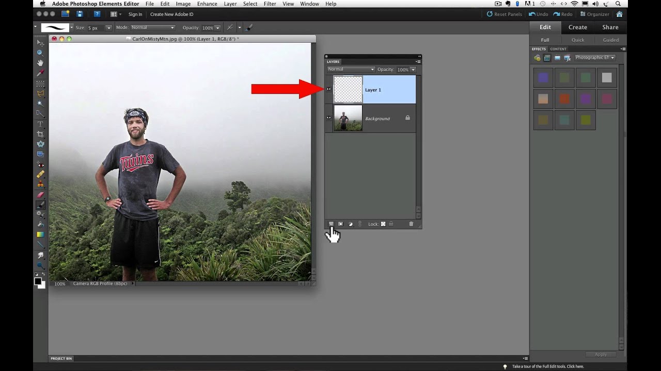Open the Organizer
Viewport: 661px width, 371px height.
tap(594, 14)
